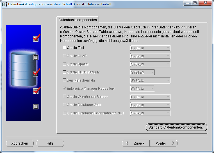The height and width of the screenshot is (153, 214).
Task: Click the forward arrow icon beside Weiter
Action: [173, 143]
